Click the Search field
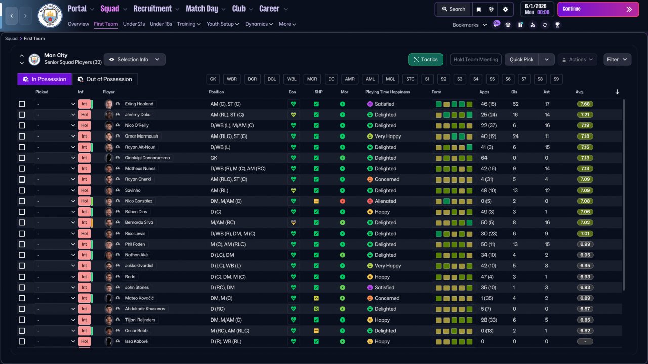 454,9
